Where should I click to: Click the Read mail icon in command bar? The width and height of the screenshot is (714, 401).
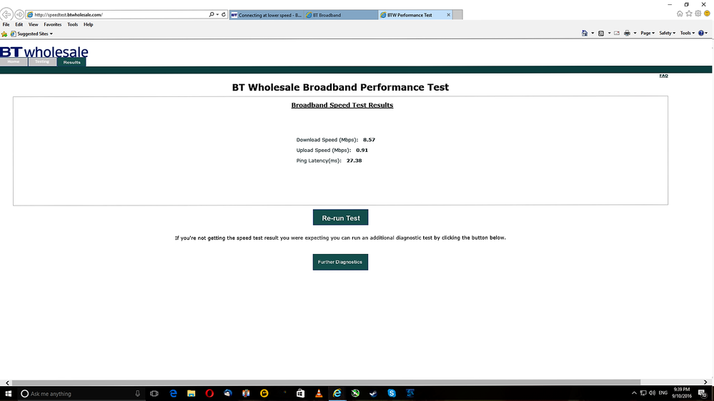(x=617, y=34)
